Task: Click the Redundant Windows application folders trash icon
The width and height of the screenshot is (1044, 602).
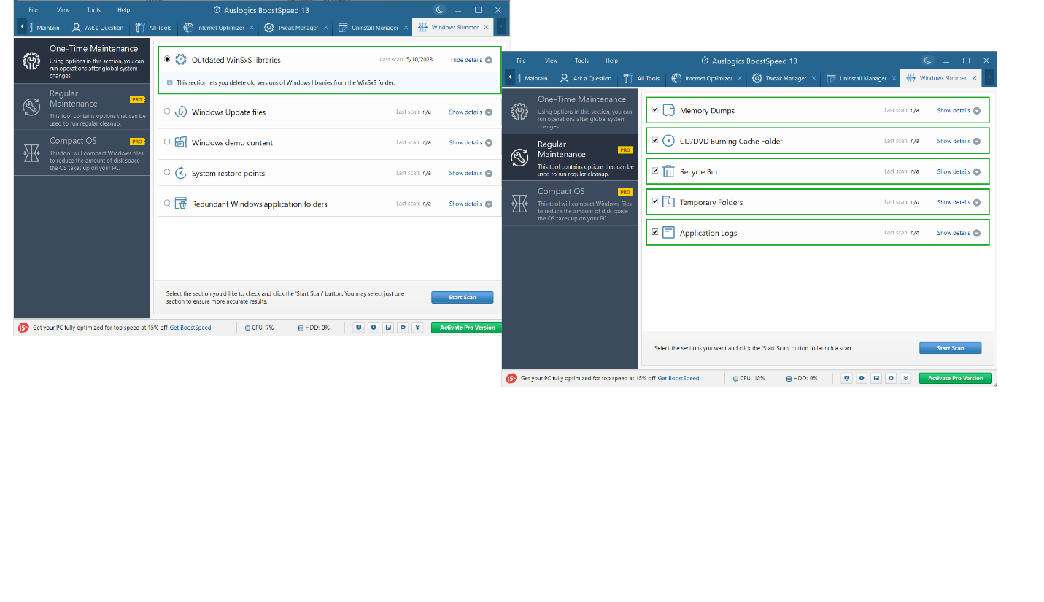Action: 180,204
